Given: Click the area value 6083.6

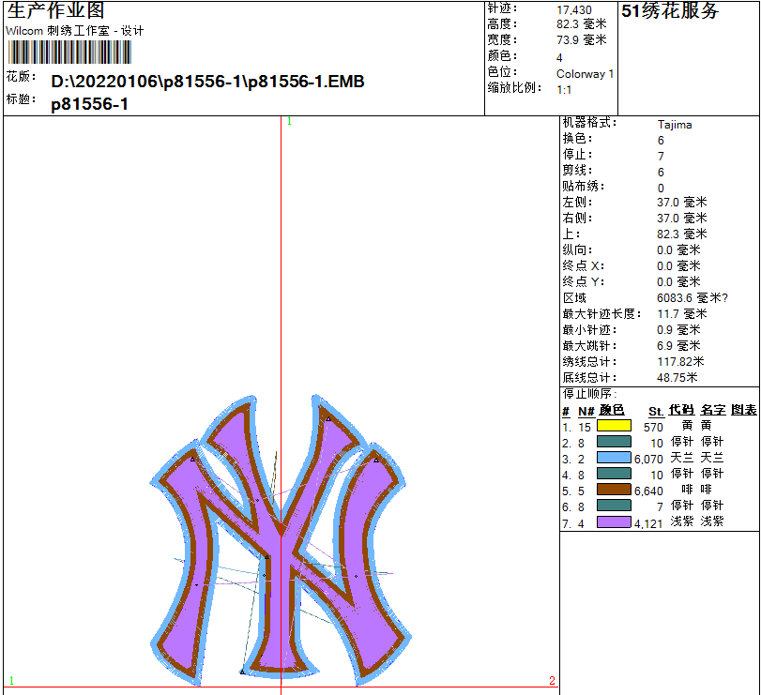Looking at the screenshot, I should coord(675,297).
